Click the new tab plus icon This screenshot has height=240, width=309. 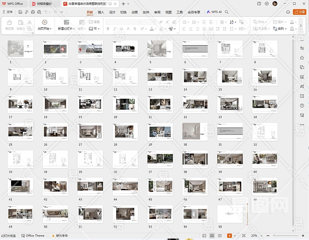click(x=123, y=4)
